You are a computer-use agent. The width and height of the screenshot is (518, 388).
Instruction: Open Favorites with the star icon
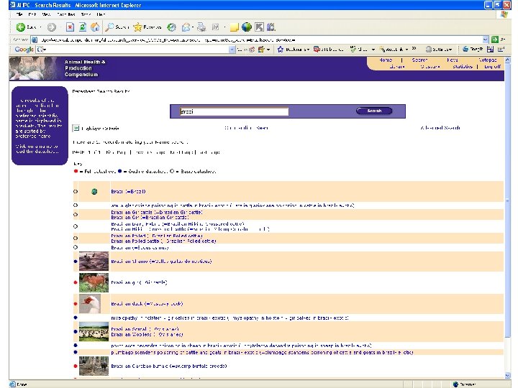pos(137,27)
